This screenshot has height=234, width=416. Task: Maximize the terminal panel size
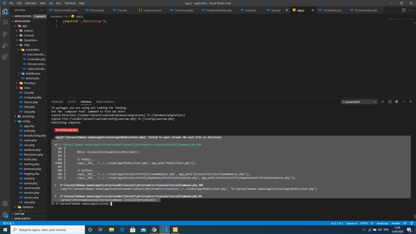tap(404, 102)
